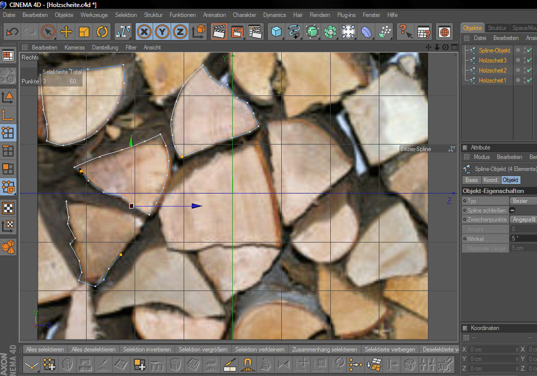Click the magnet snapping tool icon

pos(247,364)
